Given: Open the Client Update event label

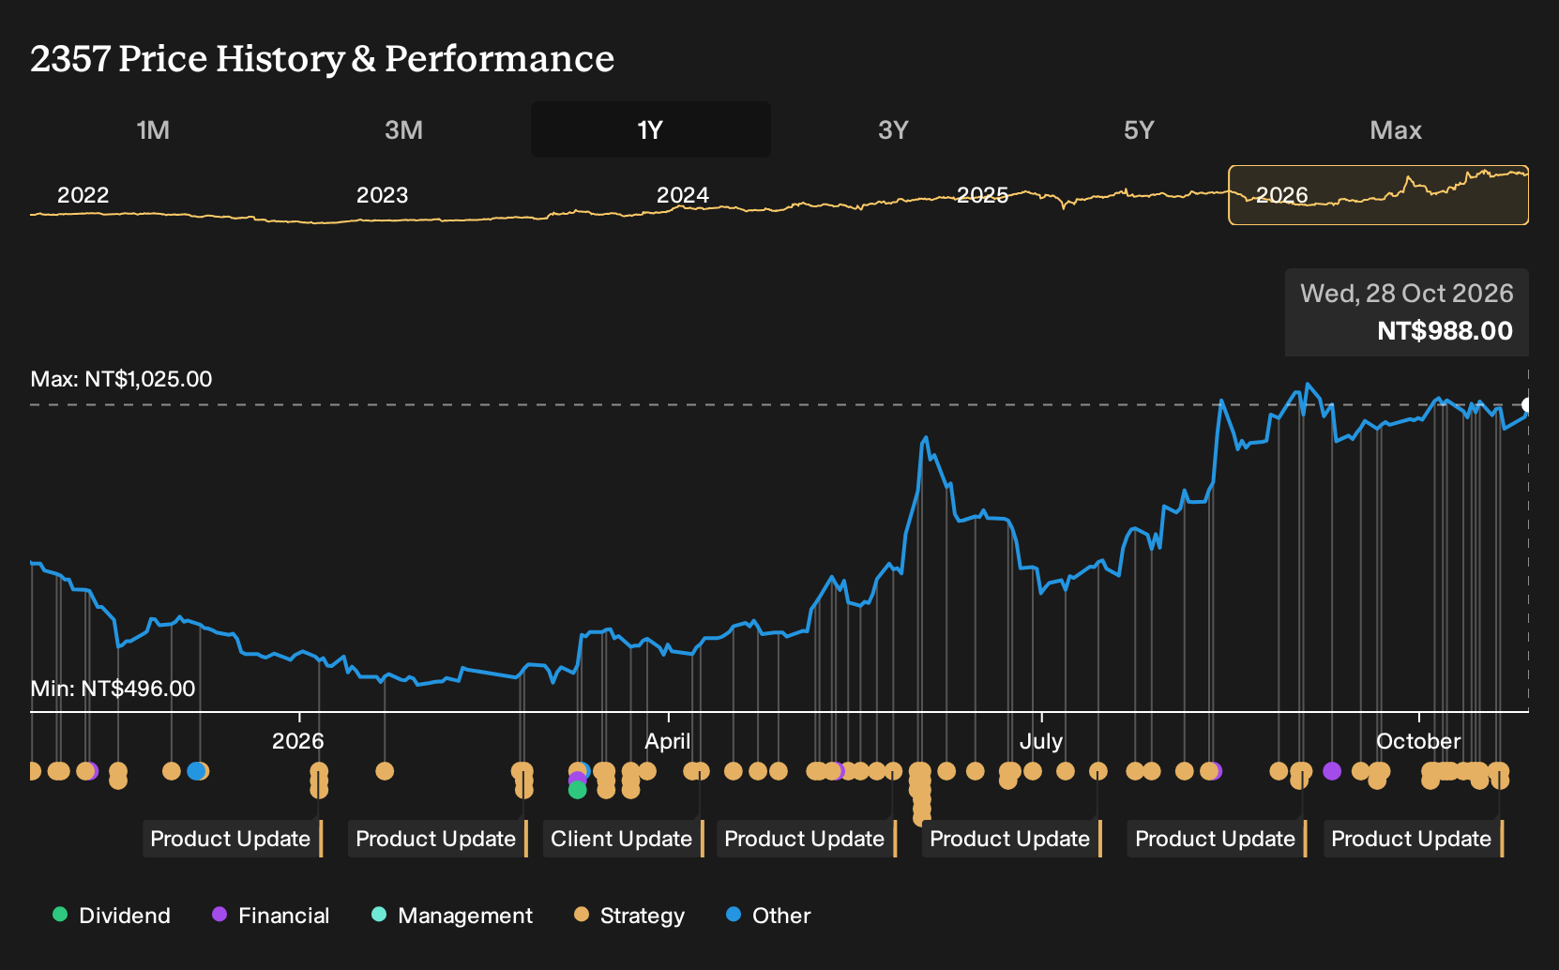Looking at the screenshot, I should (622, 839).
